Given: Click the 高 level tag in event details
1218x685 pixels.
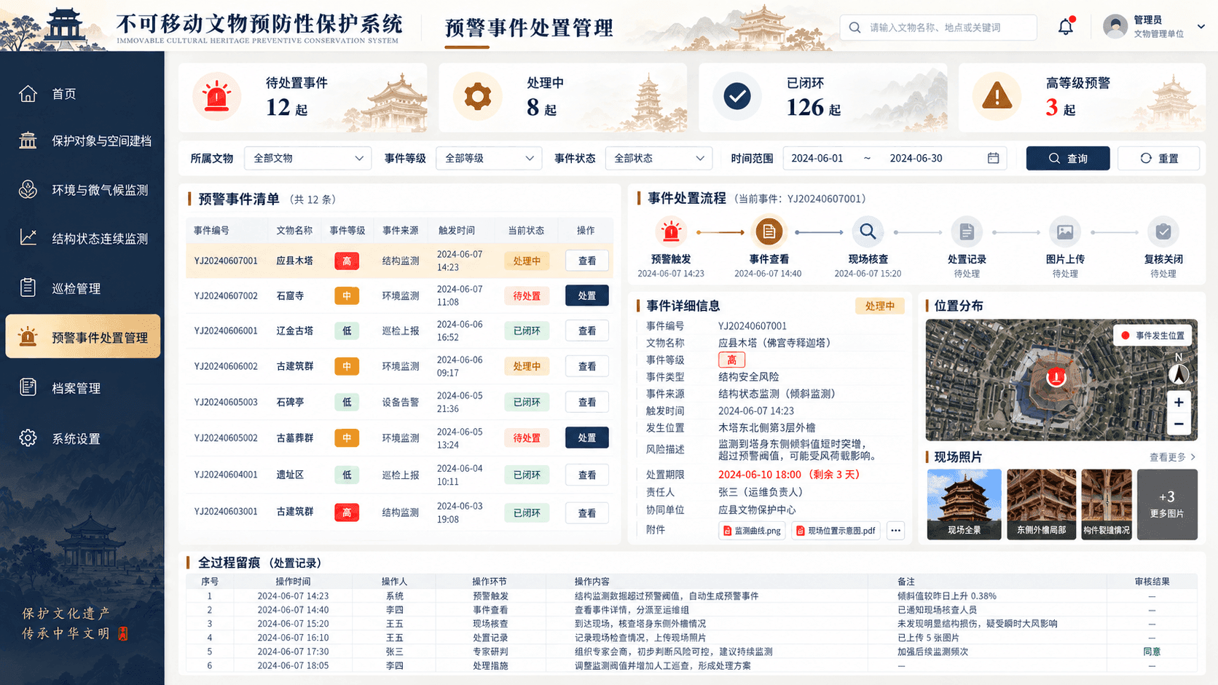Looking at the screenshot, I should (x=731, y=360).
